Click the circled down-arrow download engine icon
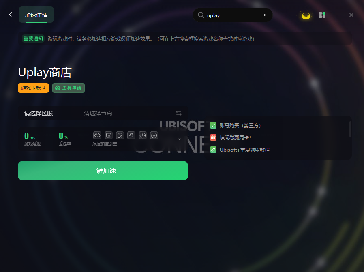This screenshot has height=272, width=364. coord(154,135)
